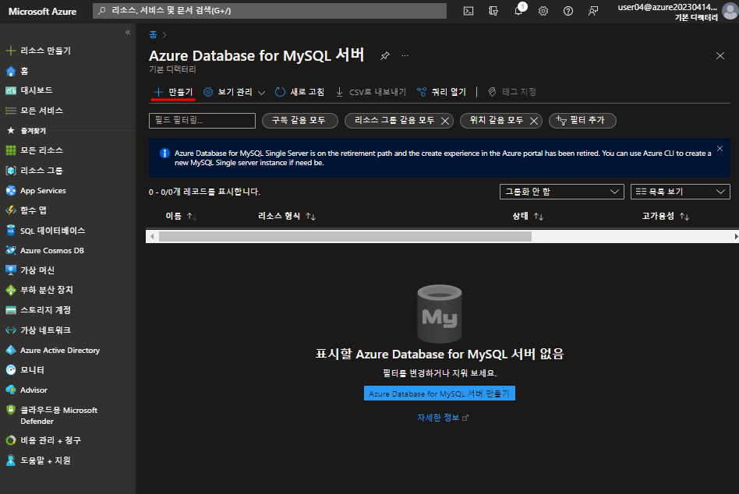Pin the MySQL 서버 blade with pin icon

click(x=385, y=55)
